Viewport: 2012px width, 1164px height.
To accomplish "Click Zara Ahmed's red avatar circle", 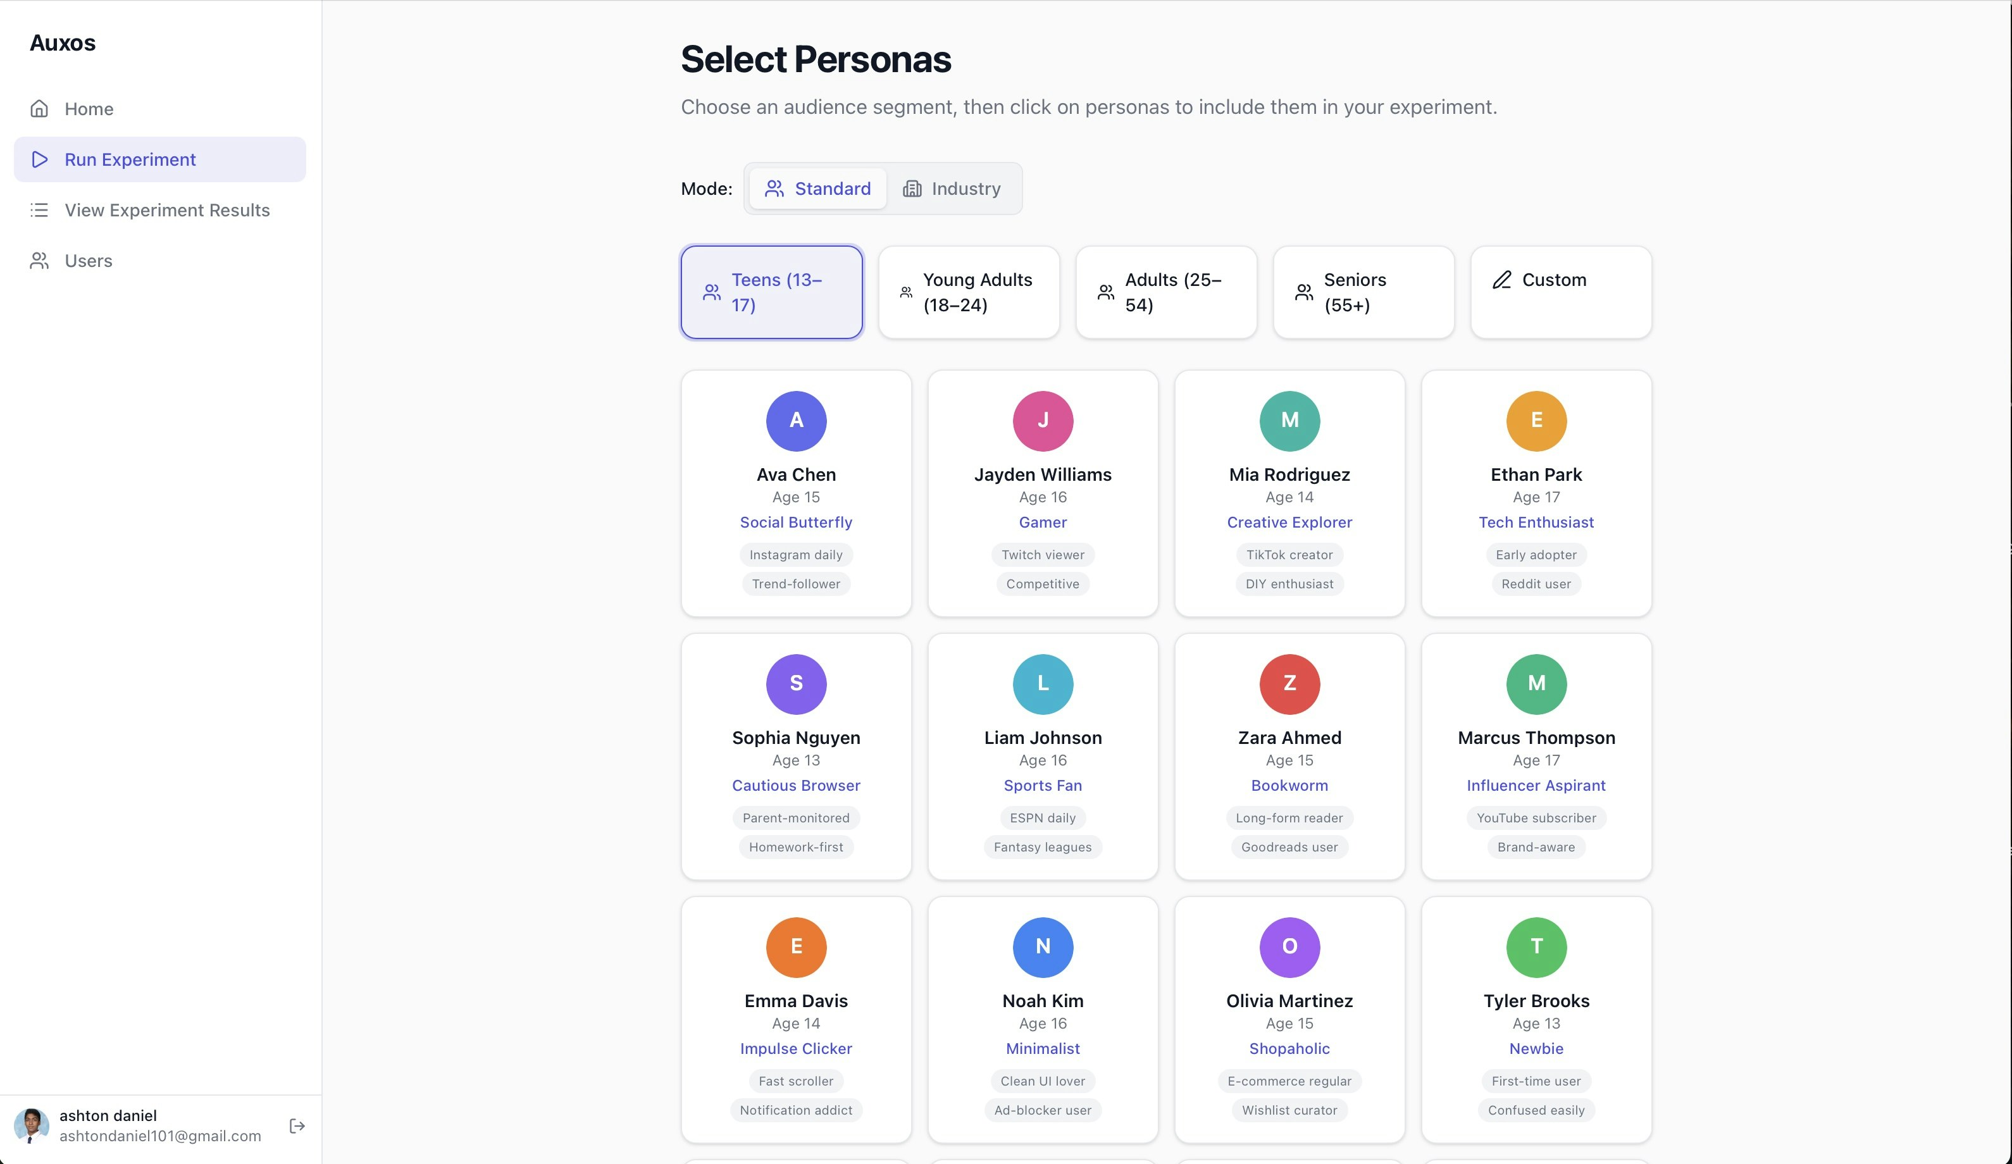I will pos(1289,684).
